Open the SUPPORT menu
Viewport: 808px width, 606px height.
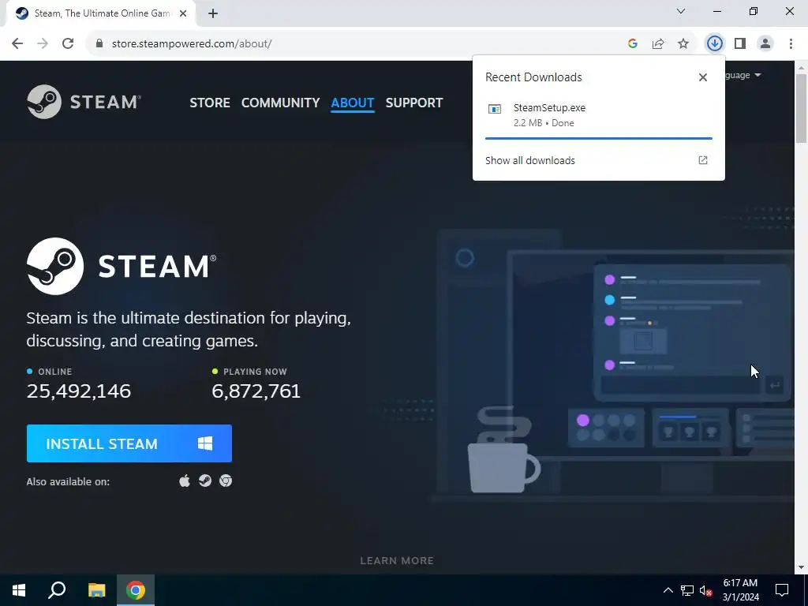[414, 103]
